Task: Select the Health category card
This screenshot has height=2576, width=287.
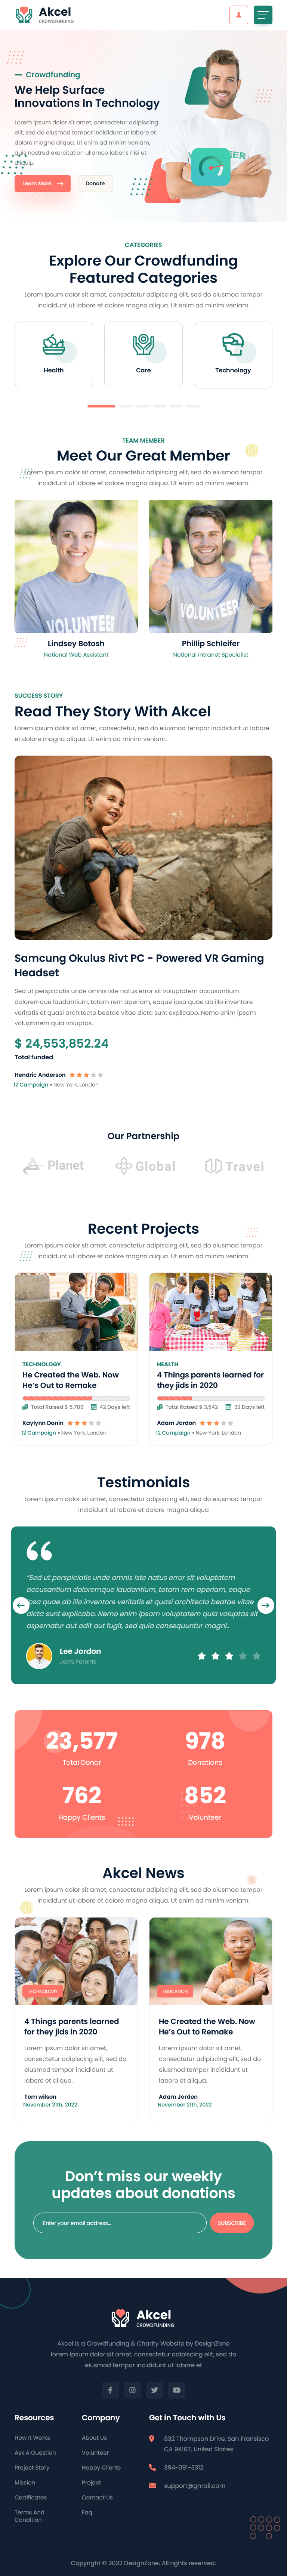Action: point(54,354)
